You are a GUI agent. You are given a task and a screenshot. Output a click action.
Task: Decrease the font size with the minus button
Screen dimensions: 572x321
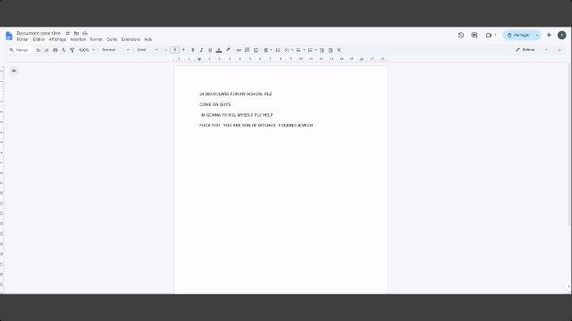(x=166, y=50)
